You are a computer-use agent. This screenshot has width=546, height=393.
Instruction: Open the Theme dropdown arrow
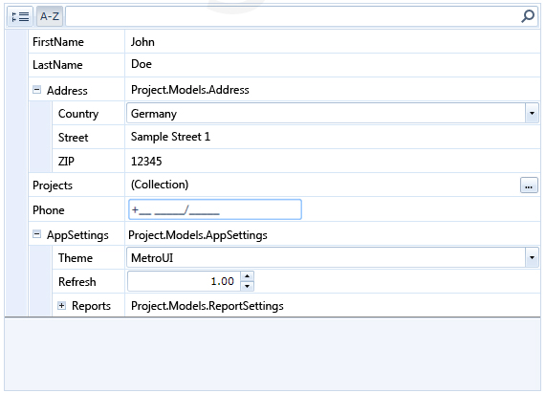[x=532, y=257]
